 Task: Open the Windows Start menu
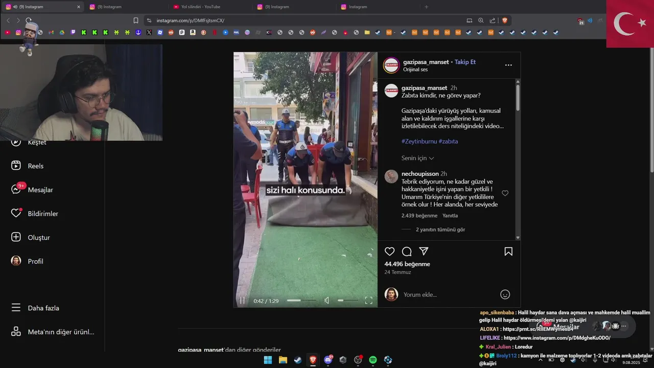pos(268,360)
